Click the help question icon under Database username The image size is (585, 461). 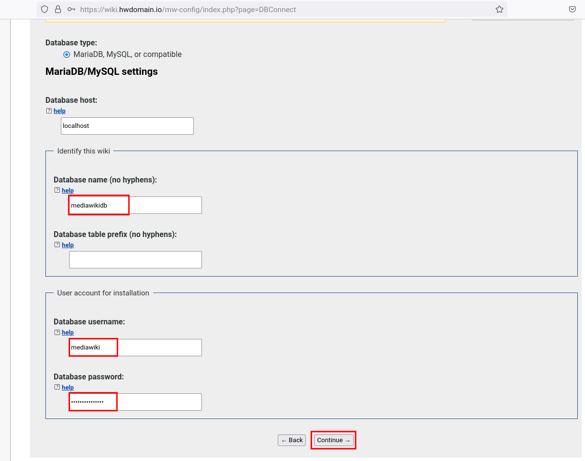[x=57, y=332]
